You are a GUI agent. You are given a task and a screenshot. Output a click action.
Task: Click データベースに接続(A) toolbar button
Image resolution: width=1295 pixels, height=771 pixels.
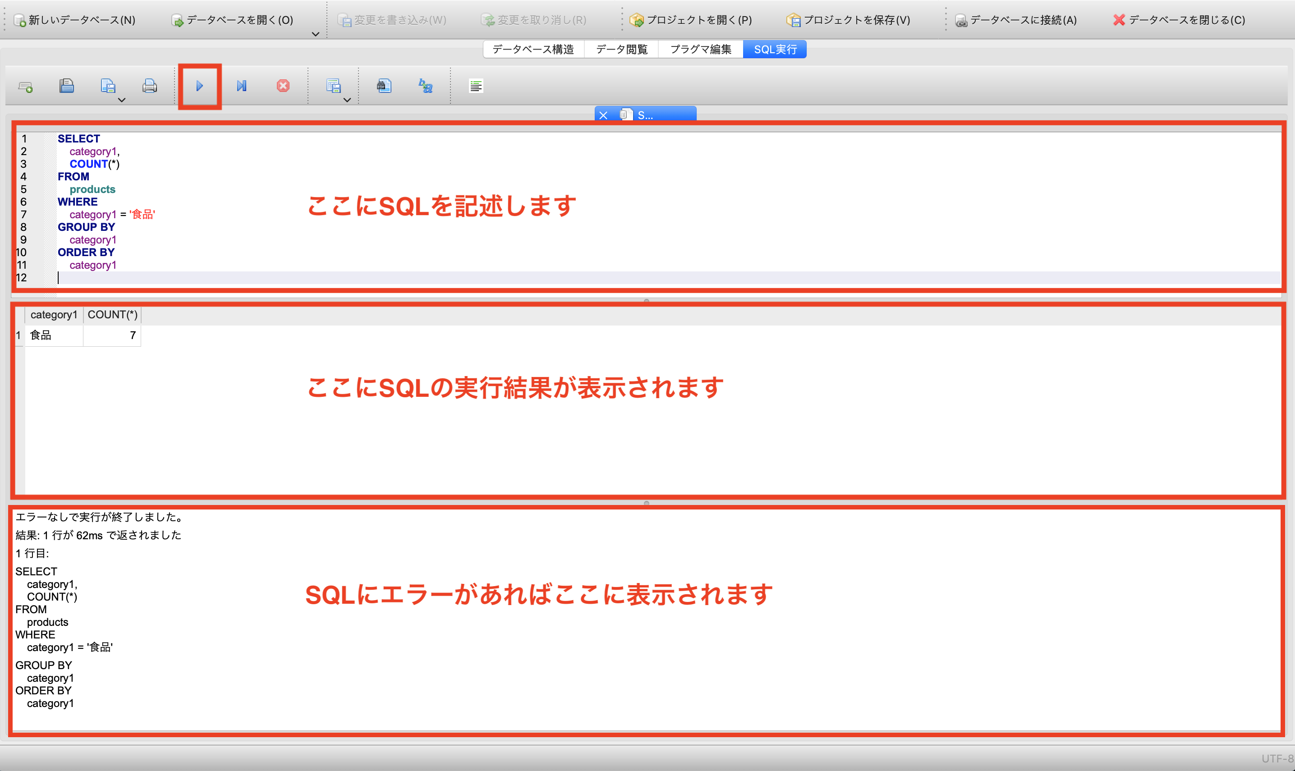1015,20
